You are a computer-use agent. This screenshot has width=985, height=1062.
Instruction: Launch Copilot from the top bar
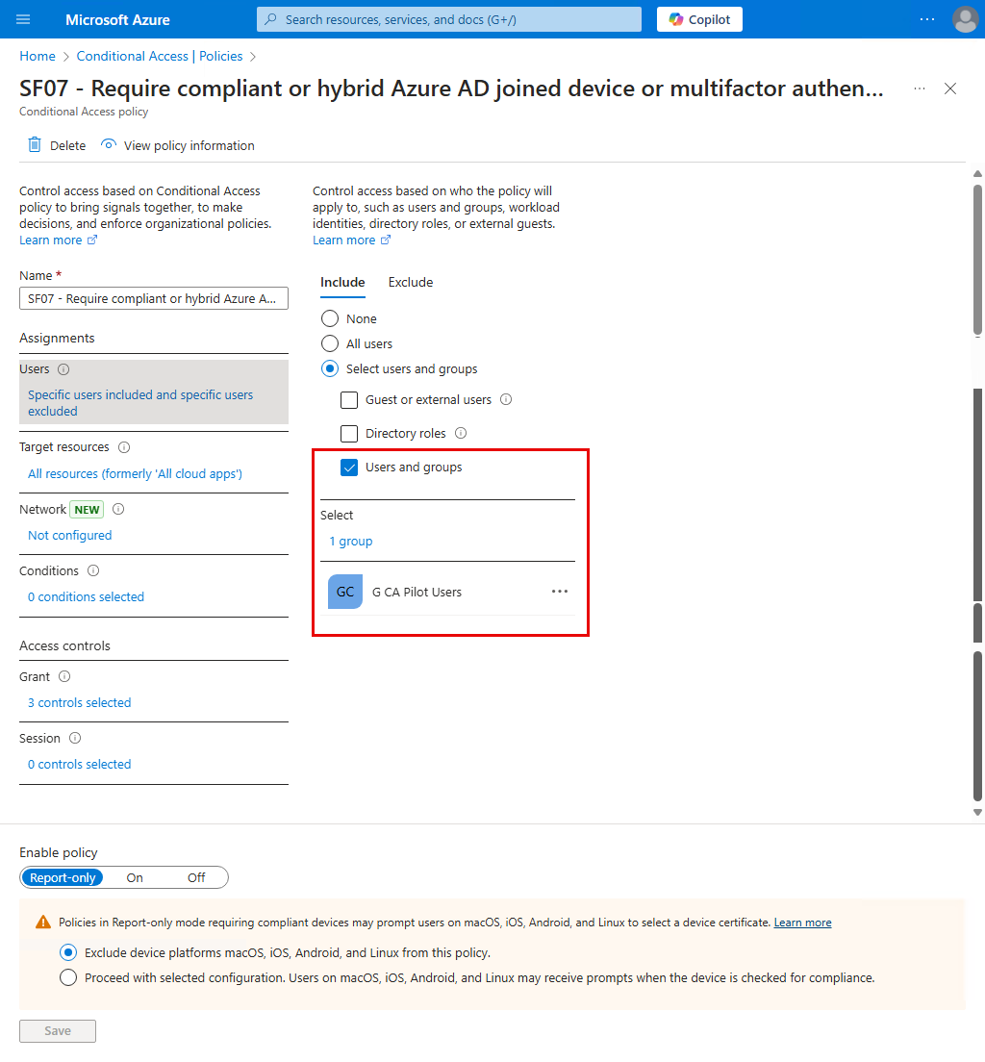pyautogui.click(x=699, y=19)
